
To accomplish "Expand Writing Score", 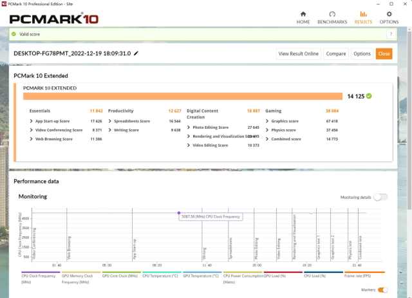I will (110, 130).
